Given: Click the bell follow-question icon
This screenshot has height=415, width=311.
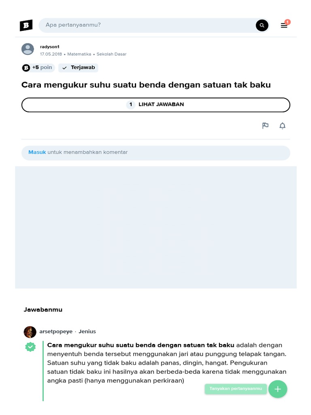Looking at the screenshot, I should point(282,126).
